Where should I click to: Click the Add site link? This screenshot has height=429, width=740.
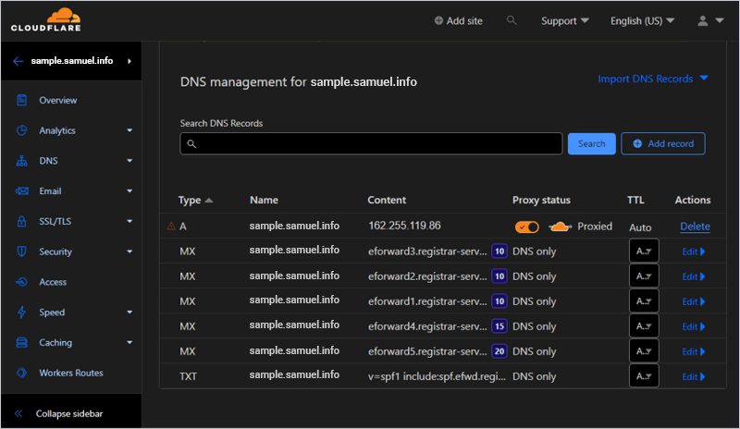point(458,20)
